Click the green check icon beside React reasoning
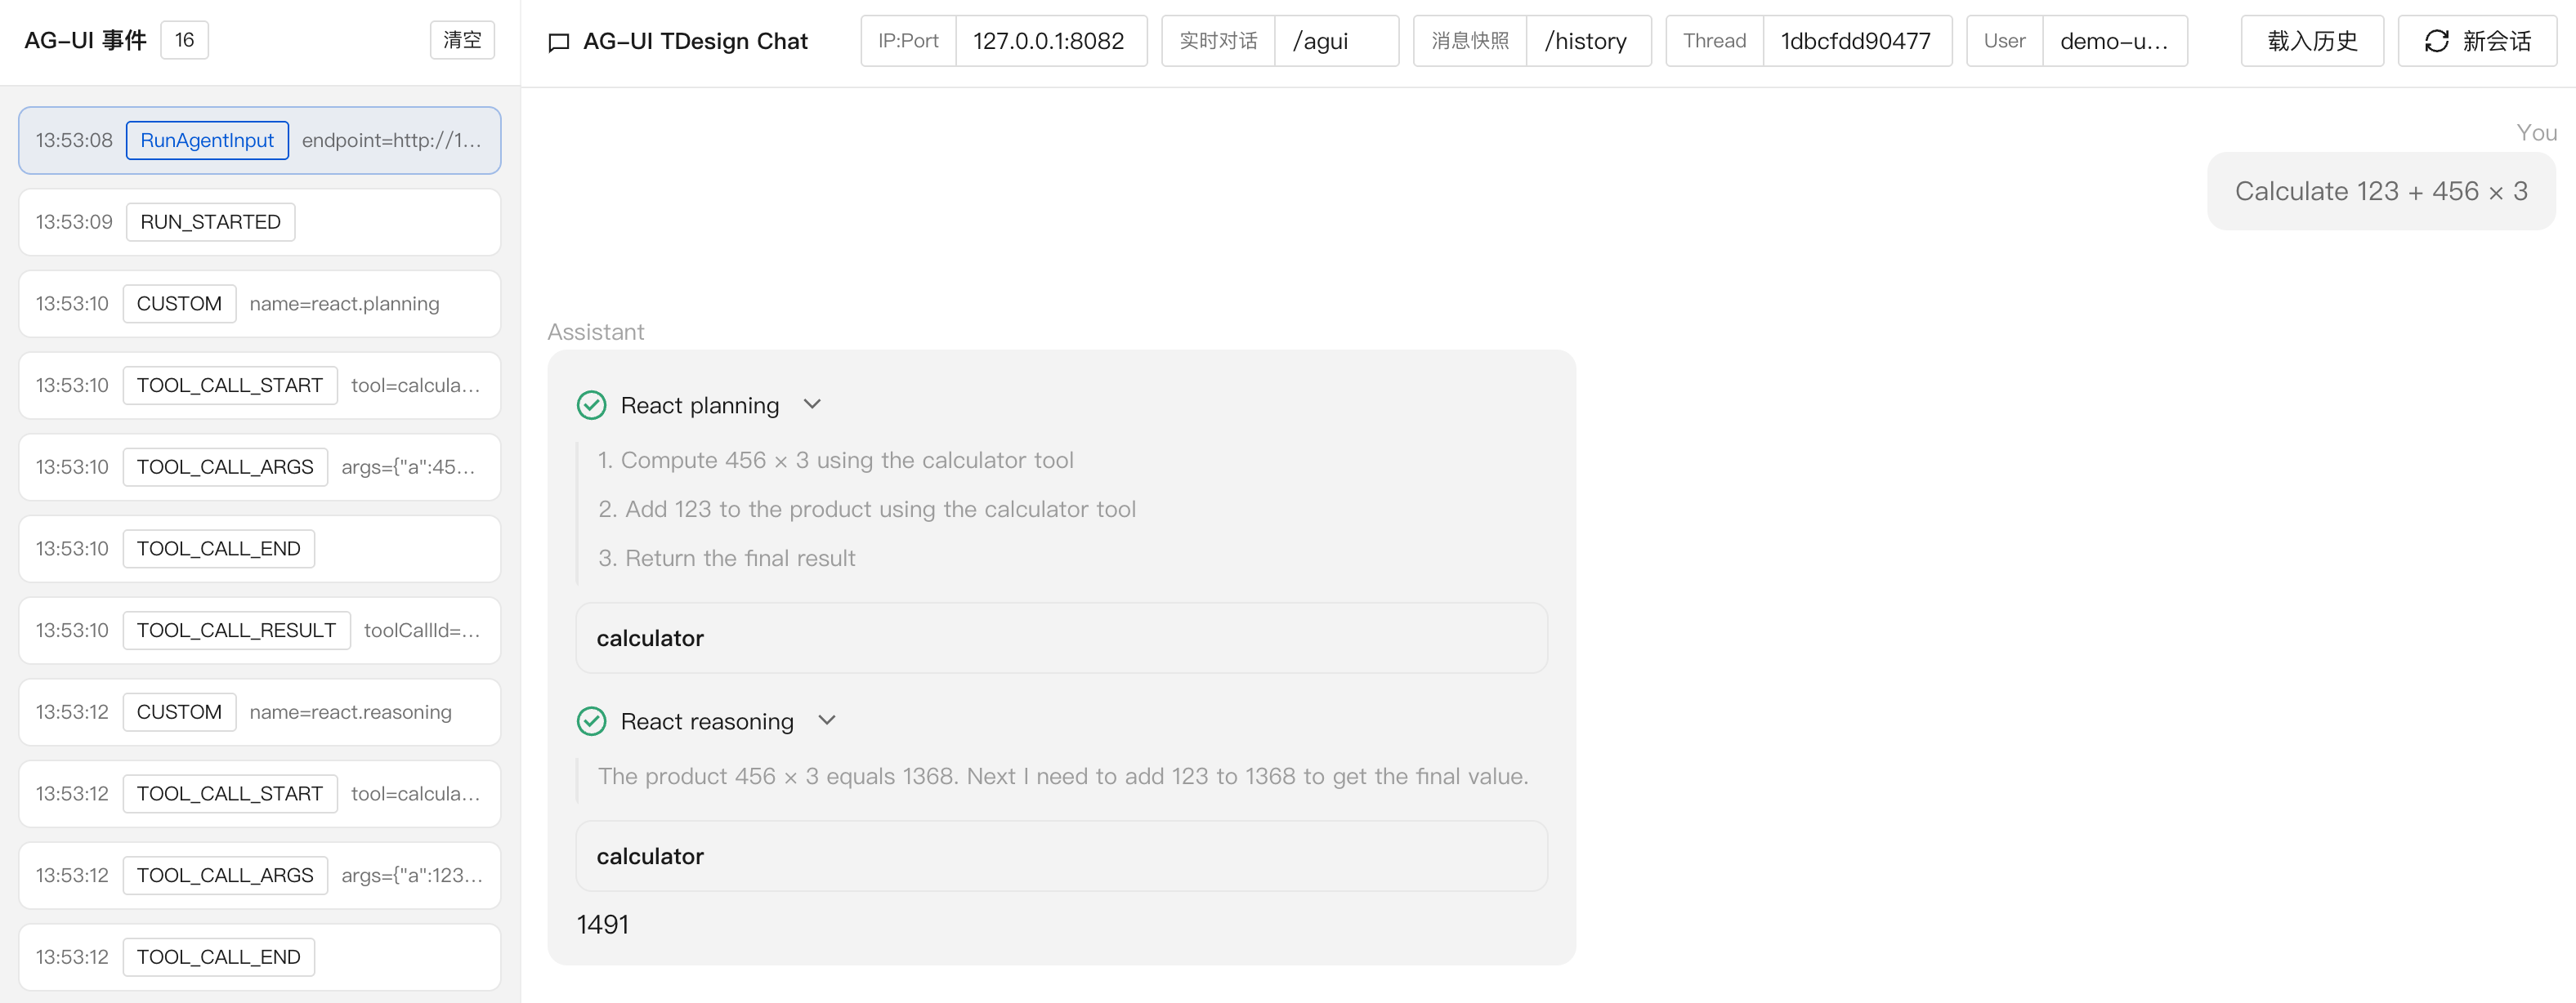 [x=592, y=721]
